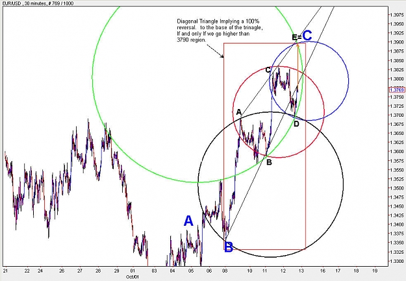Click the 1.3975 price axis label
The width and height of the screenshot is (406, 281).
pyautogui.click(x=397, y=15)
